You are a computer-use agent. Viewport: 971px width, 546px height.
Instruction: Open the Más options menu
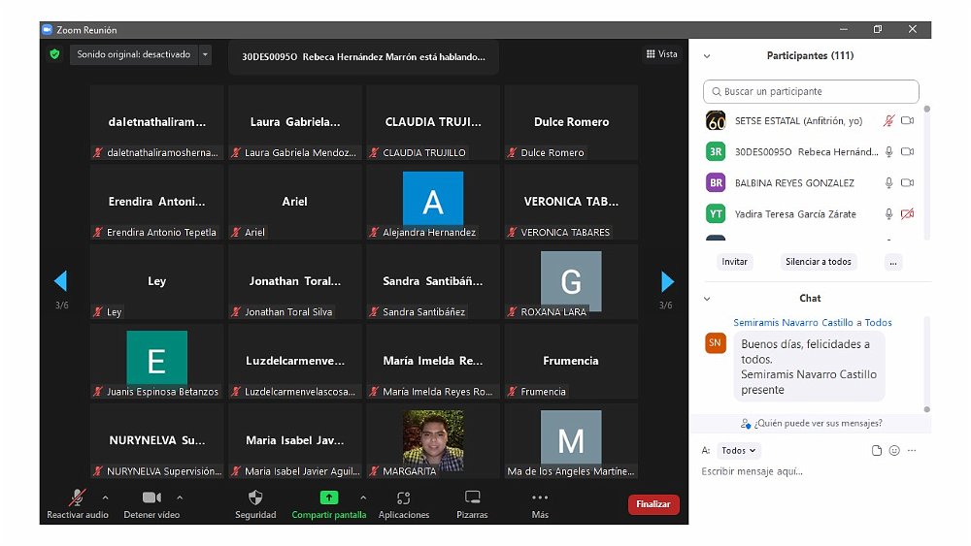pos(540,498)
